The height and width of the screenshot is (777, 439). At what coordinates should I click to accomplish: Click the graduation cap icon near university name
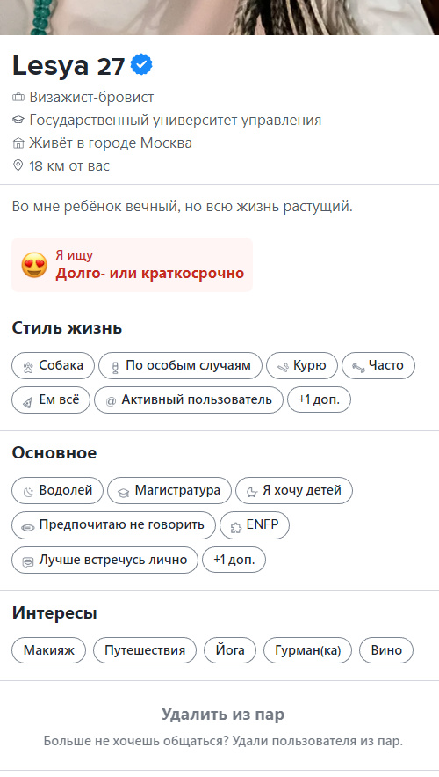point(18,120)
